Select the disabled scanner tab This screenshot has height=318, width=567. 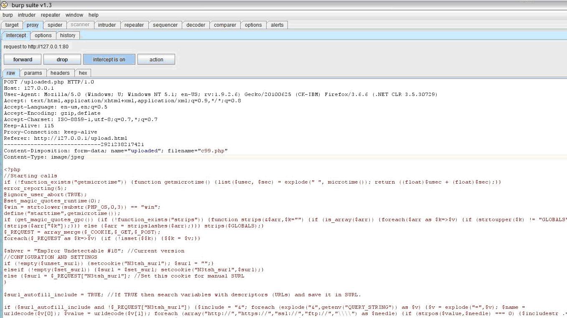pyautogui.click(x=80, y=25)
